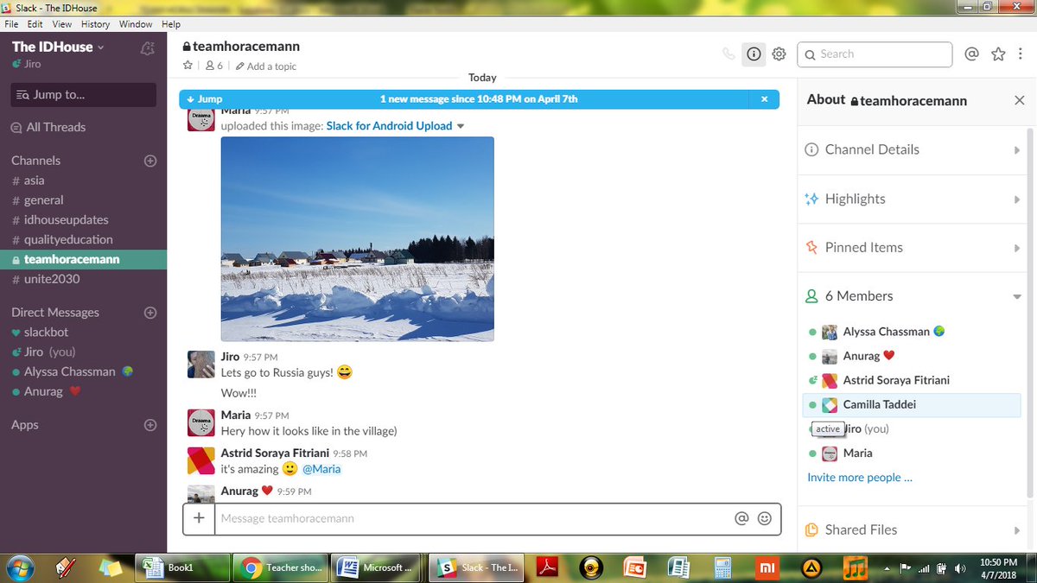1037x583 pixels.
Task: Open the Jump to box
Action: [x=83, y=95]
